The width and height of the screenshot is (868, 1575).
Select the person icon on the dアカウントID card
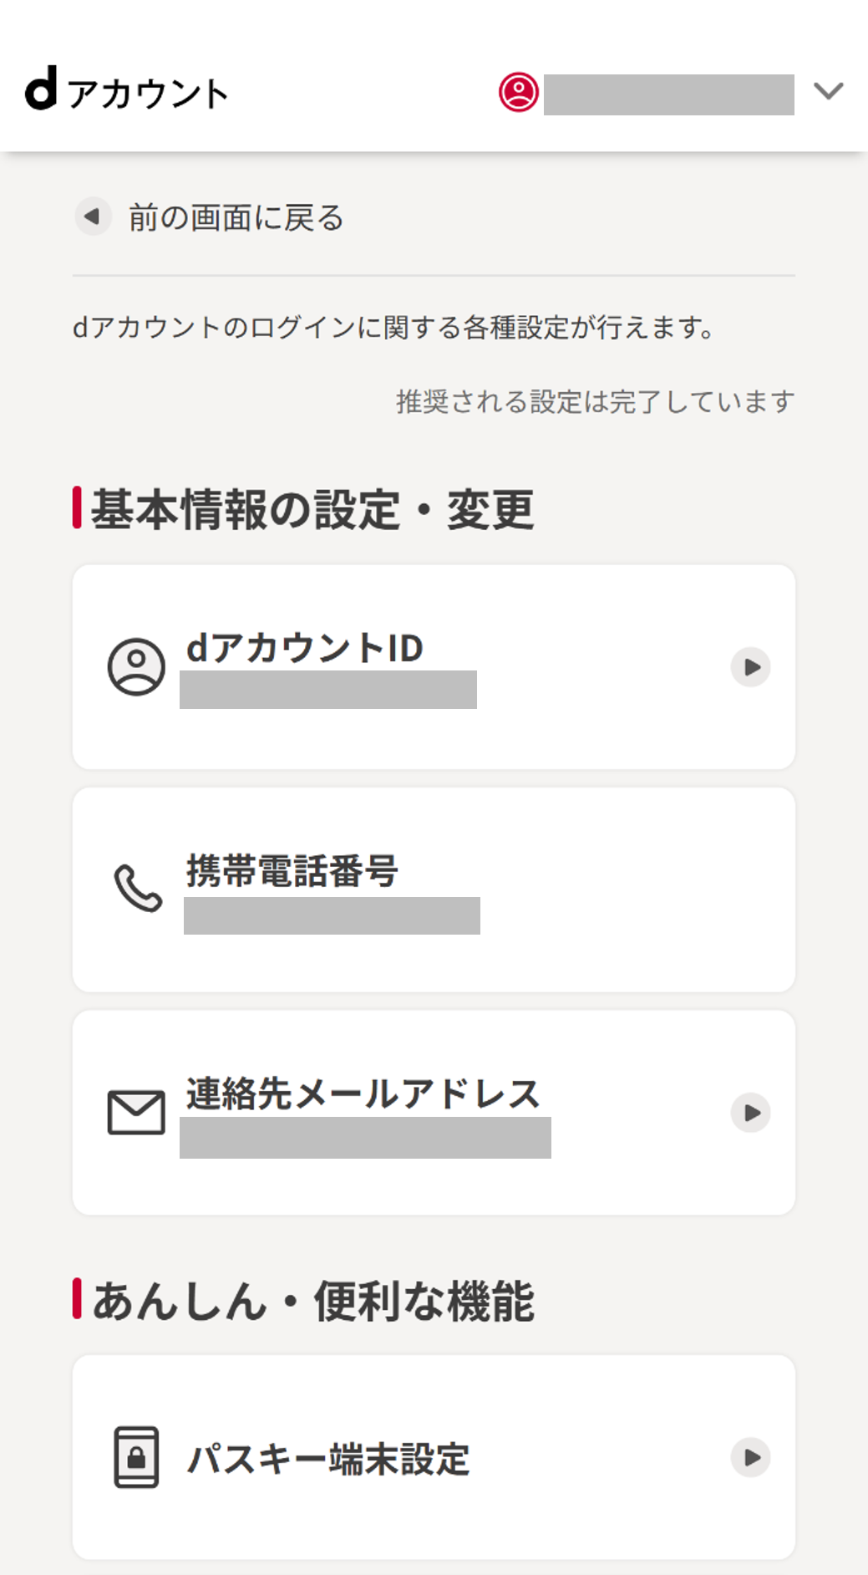(136, 666)
